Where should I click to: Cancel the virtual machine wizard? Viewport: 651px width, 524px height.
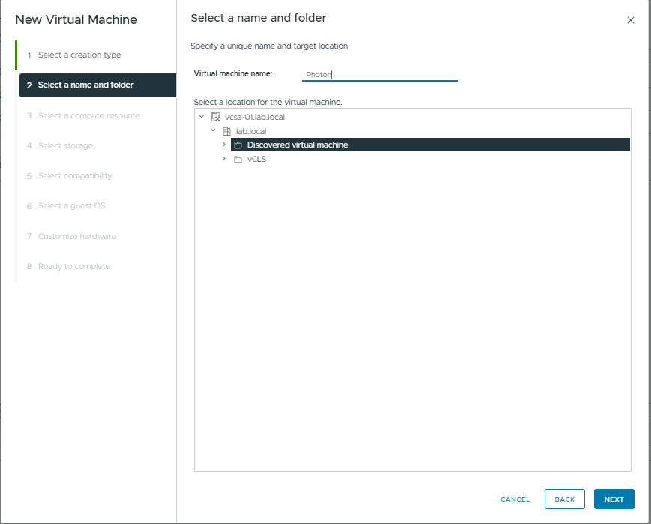pyautogui.click(x=514, y=499)
